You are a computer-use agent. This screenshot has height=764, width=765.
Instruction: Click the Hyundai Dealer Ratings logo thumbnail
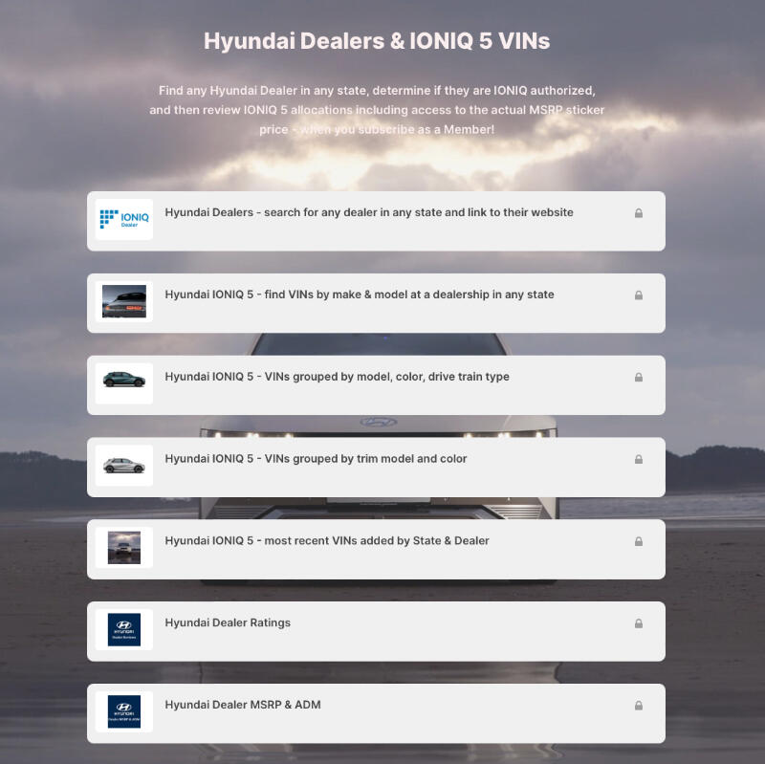pyautogui.click(x=124, y=629)
